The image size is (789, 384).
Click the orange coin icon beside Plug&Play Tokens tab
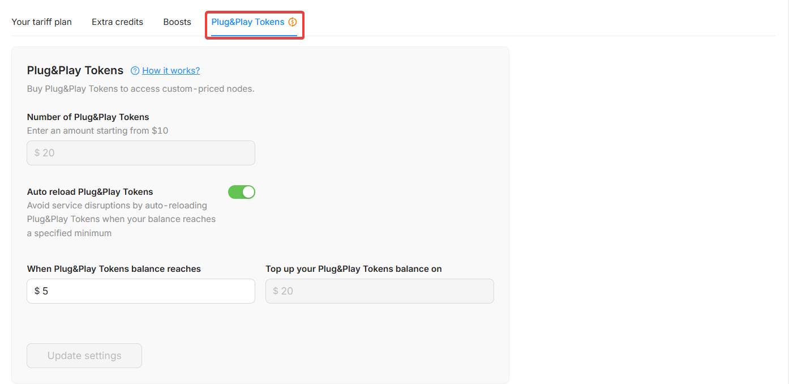[x=293, y=22]
